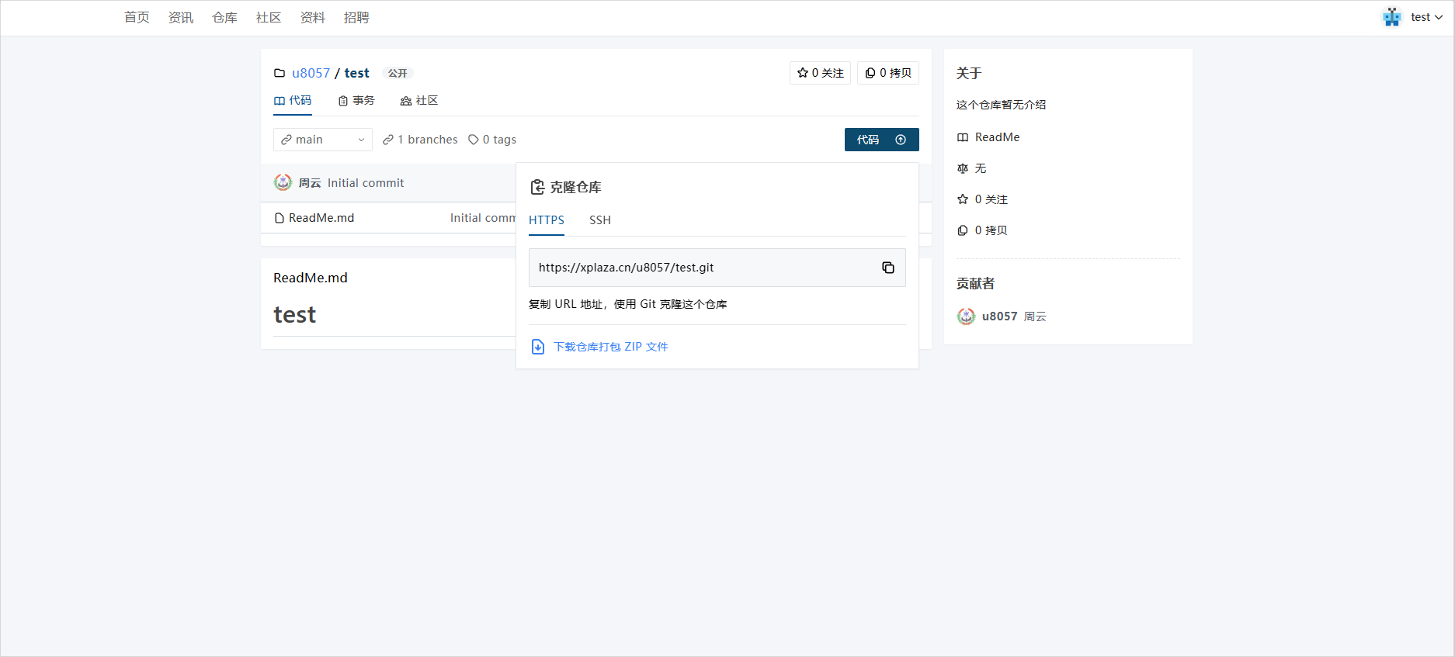
Task: Click the tag icon beside 0 tags
Action: (x=473, y=140)
